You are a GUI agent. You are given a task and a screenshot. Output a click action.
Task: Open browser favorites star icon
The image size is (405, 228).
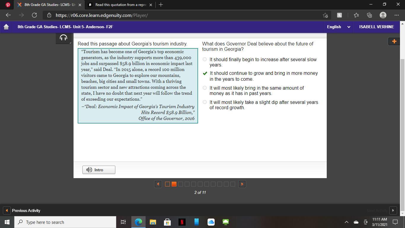tap(356, 15)
